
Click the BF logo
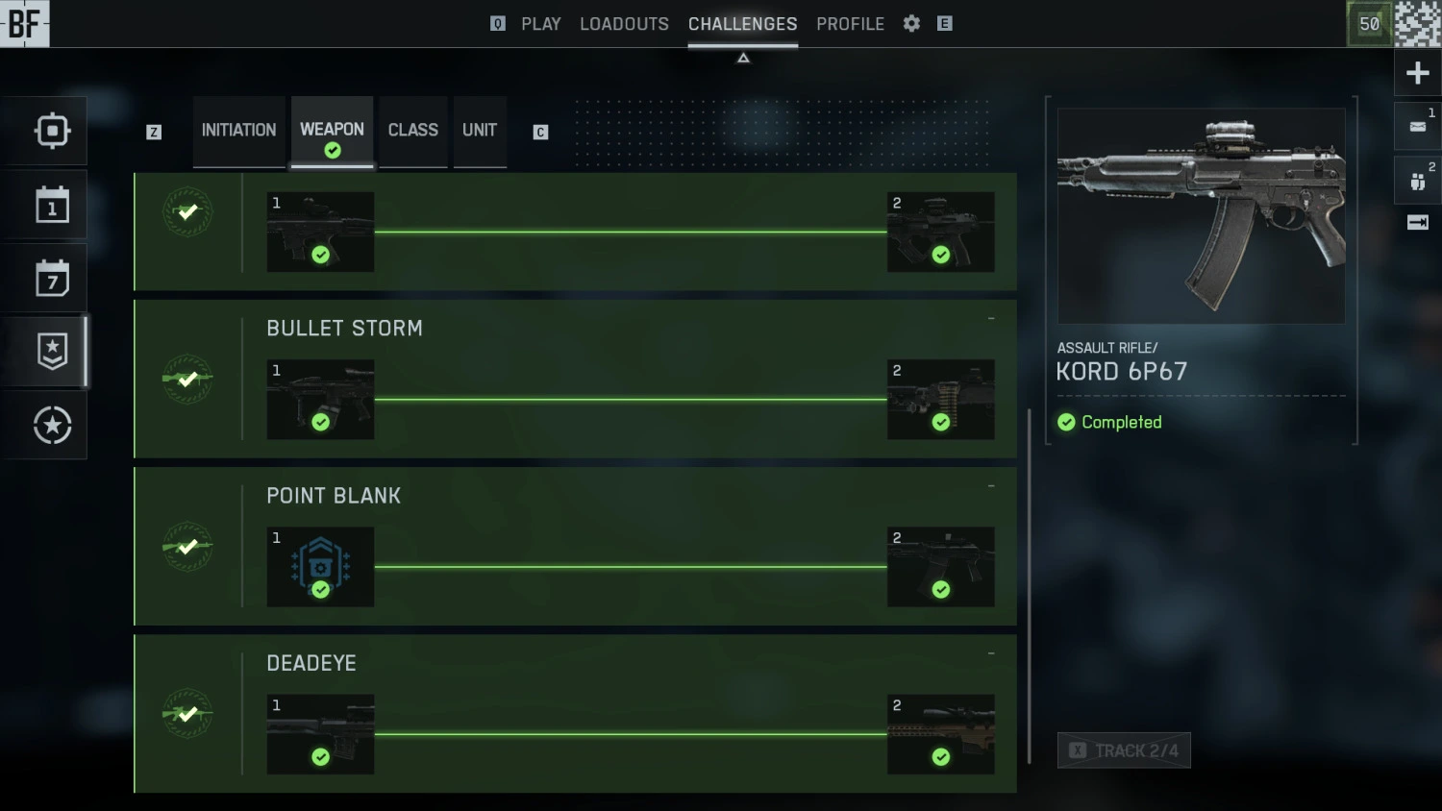coord(24,23)
